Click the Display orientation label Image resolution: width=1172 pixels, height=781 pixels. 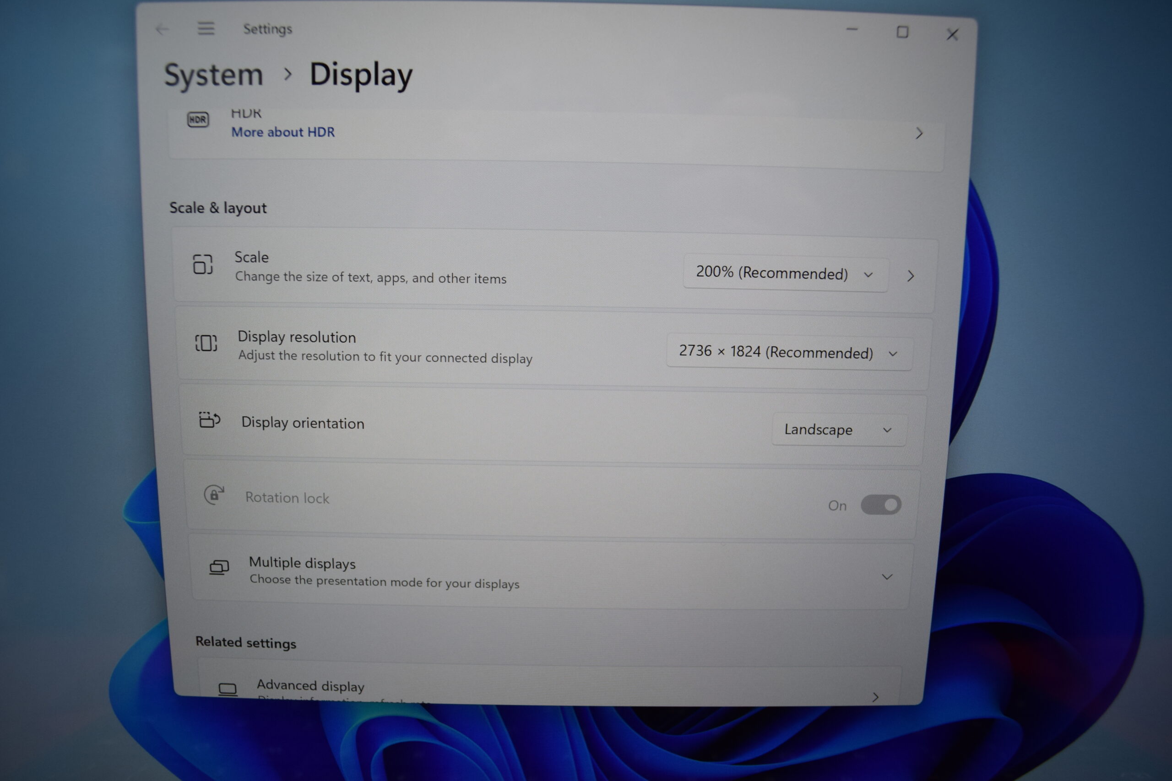(x=303, y=423)
